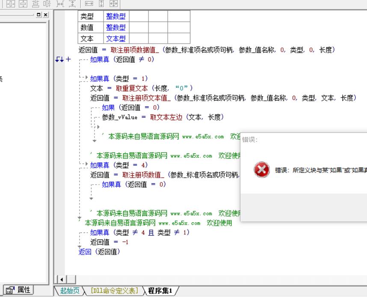Click the blue arrows marker in code margin
This screenshot has width=367, height=297.
59,60
